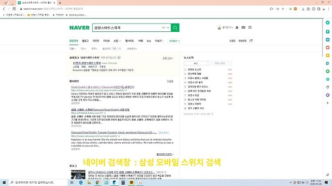Image resolution: width=332 pixels, height=186 pixels.
Task: Click the Send Anywhere bookmark
Action: 76,15
